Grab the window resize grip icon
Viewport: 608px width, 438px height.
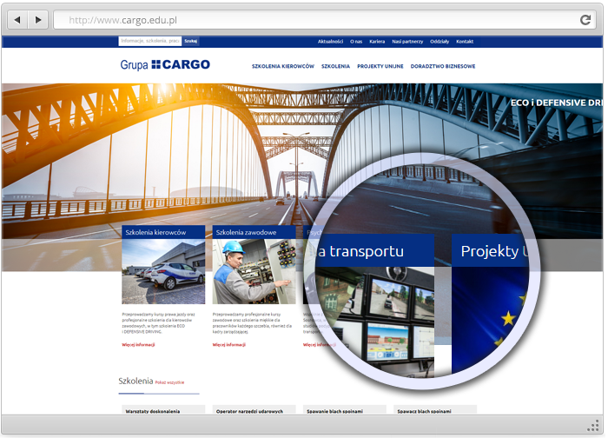593,426
